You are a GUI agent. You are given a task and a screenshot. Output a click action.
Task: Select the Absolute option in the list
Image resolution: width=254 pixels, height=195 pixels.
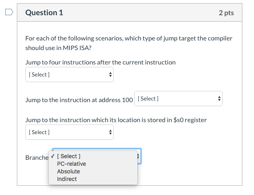coord(69,171)
